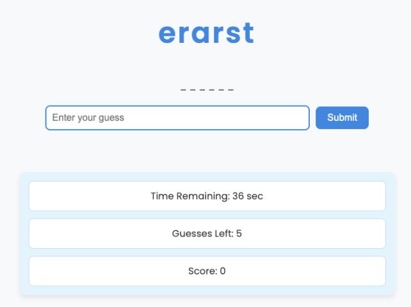This screenshot has height=307, width=411.
Task: Click the score value "0"
Action: click(x=223, y=271)
